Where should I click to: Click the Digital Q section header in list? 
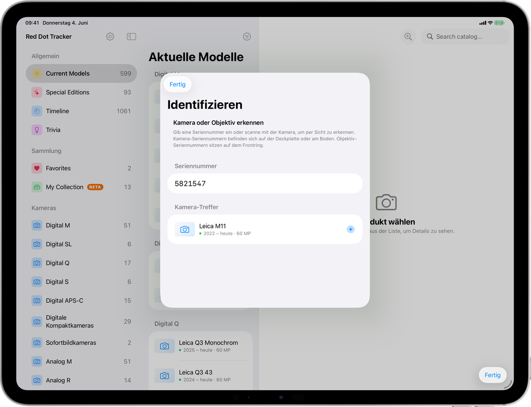click(167, 323)
